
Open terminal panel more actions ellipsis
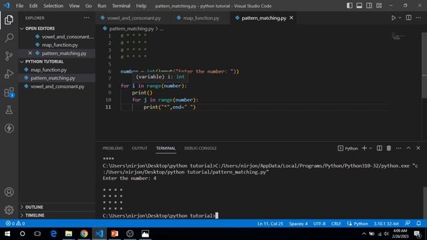coord(399,148)
